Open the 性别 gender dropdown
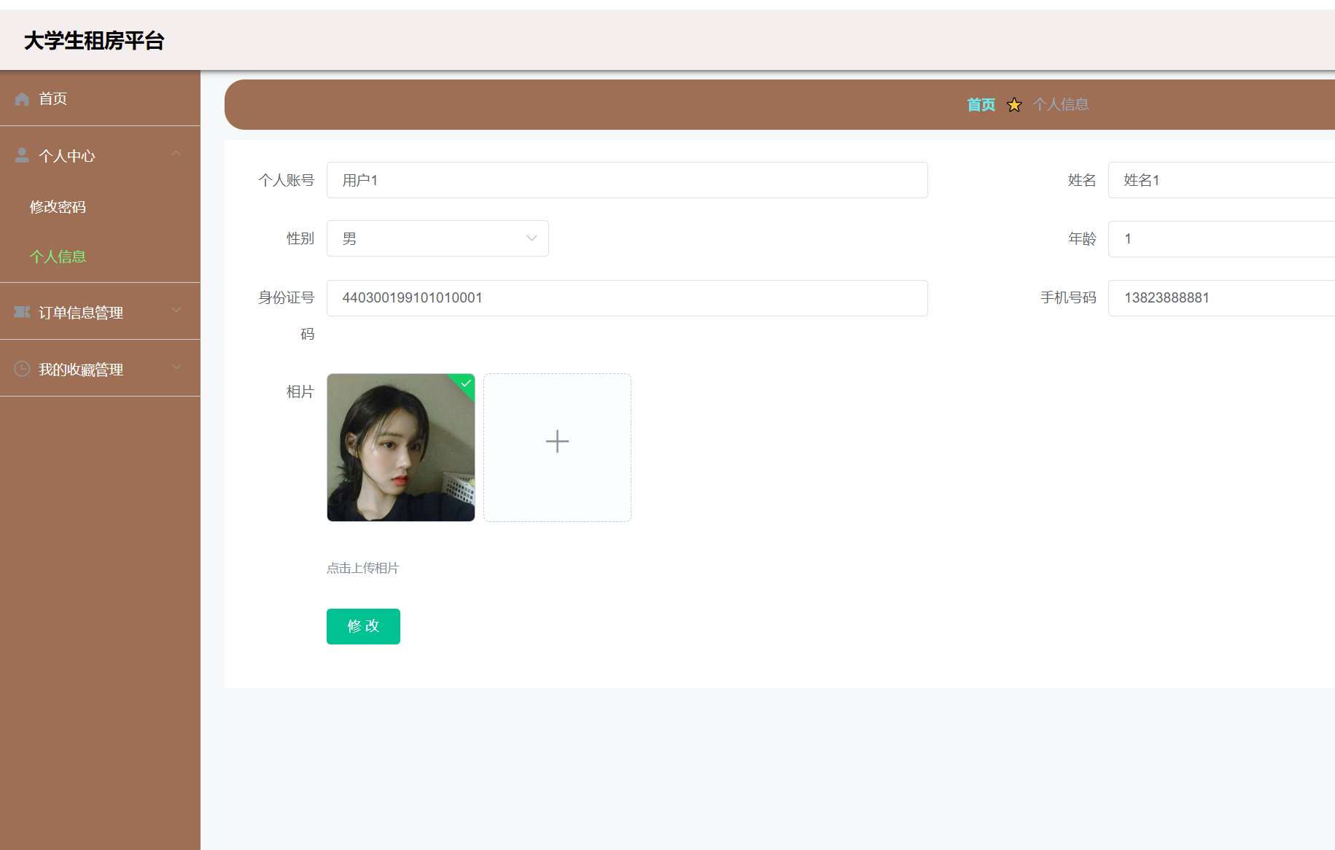Image resolution: width=1335 pixels, height=850 pixels. [x=437, y=238]
